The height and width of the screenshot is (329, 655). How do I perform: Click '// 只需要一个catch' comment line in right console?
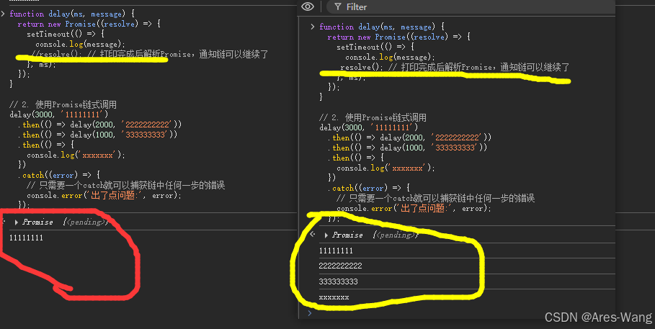(x=436, y=198)
